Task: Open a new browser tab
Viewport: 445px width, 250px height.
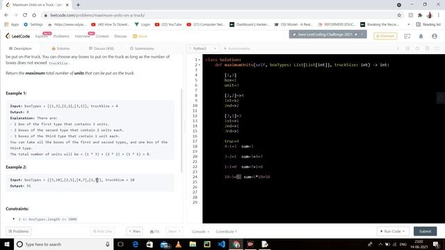Action: [x=78, y=5]
